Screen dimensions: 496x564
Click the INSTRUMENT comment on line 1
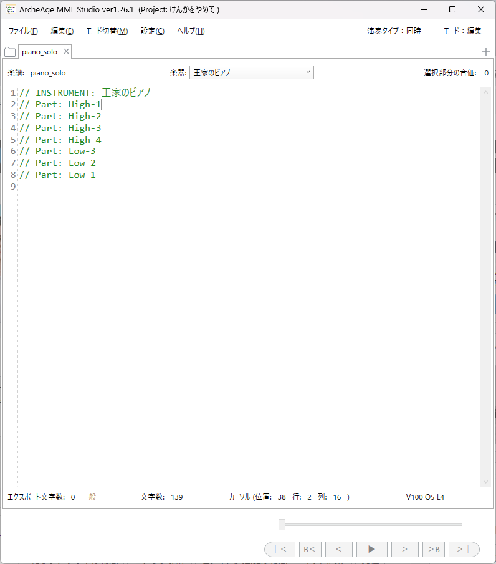pyautogui.click(x=85, y=93)
